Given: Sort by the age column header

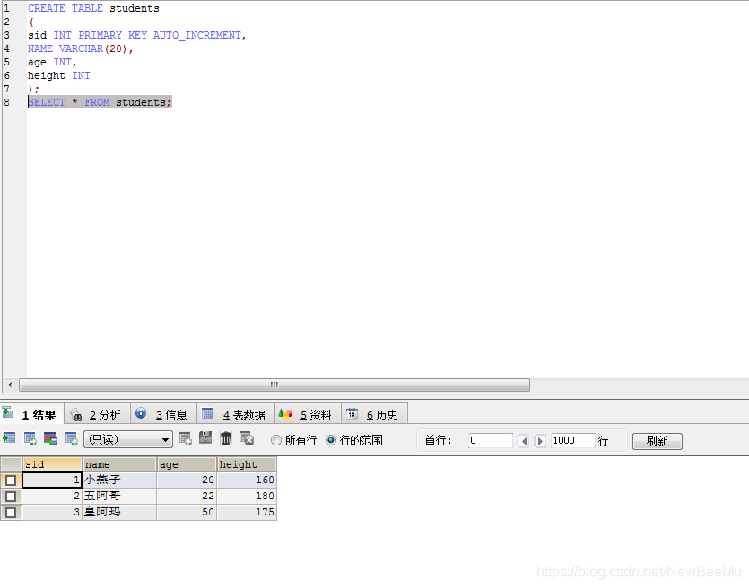Looking at the screenshot, I should [x=187, y=464].
